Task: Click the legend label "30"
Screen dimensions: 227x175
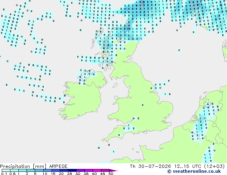Action: [x=78, y=174]
